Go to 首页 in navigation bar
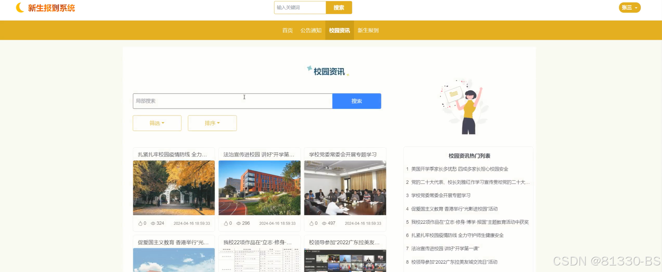 (x=288, y=30)
